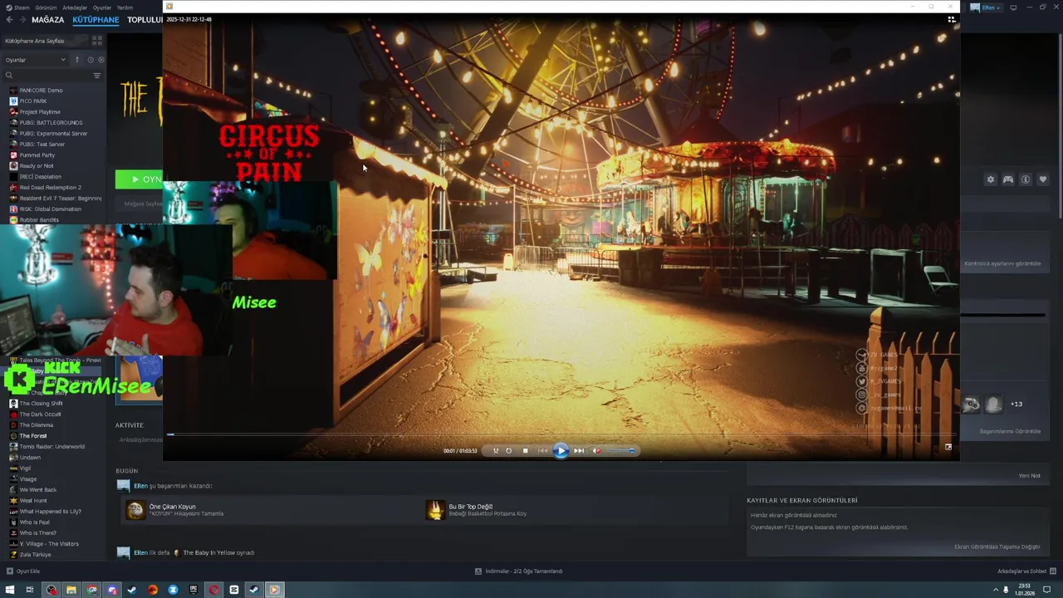
Task: Toggle repeat in the media player
Action: coord(508,450)
